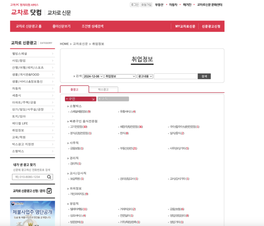Image resolution: width=264 pixels, height=226 pixels.
Task: Click the 고용노동부 emblem on the banner
Action: [x=13, y=204]
